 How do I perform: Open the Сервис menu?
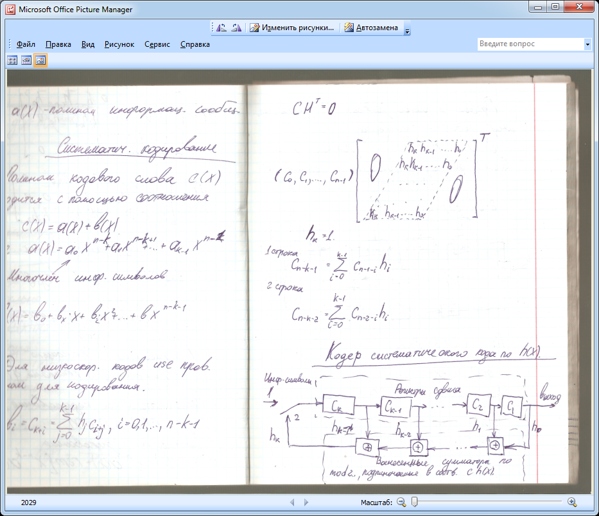coord(157,44)
